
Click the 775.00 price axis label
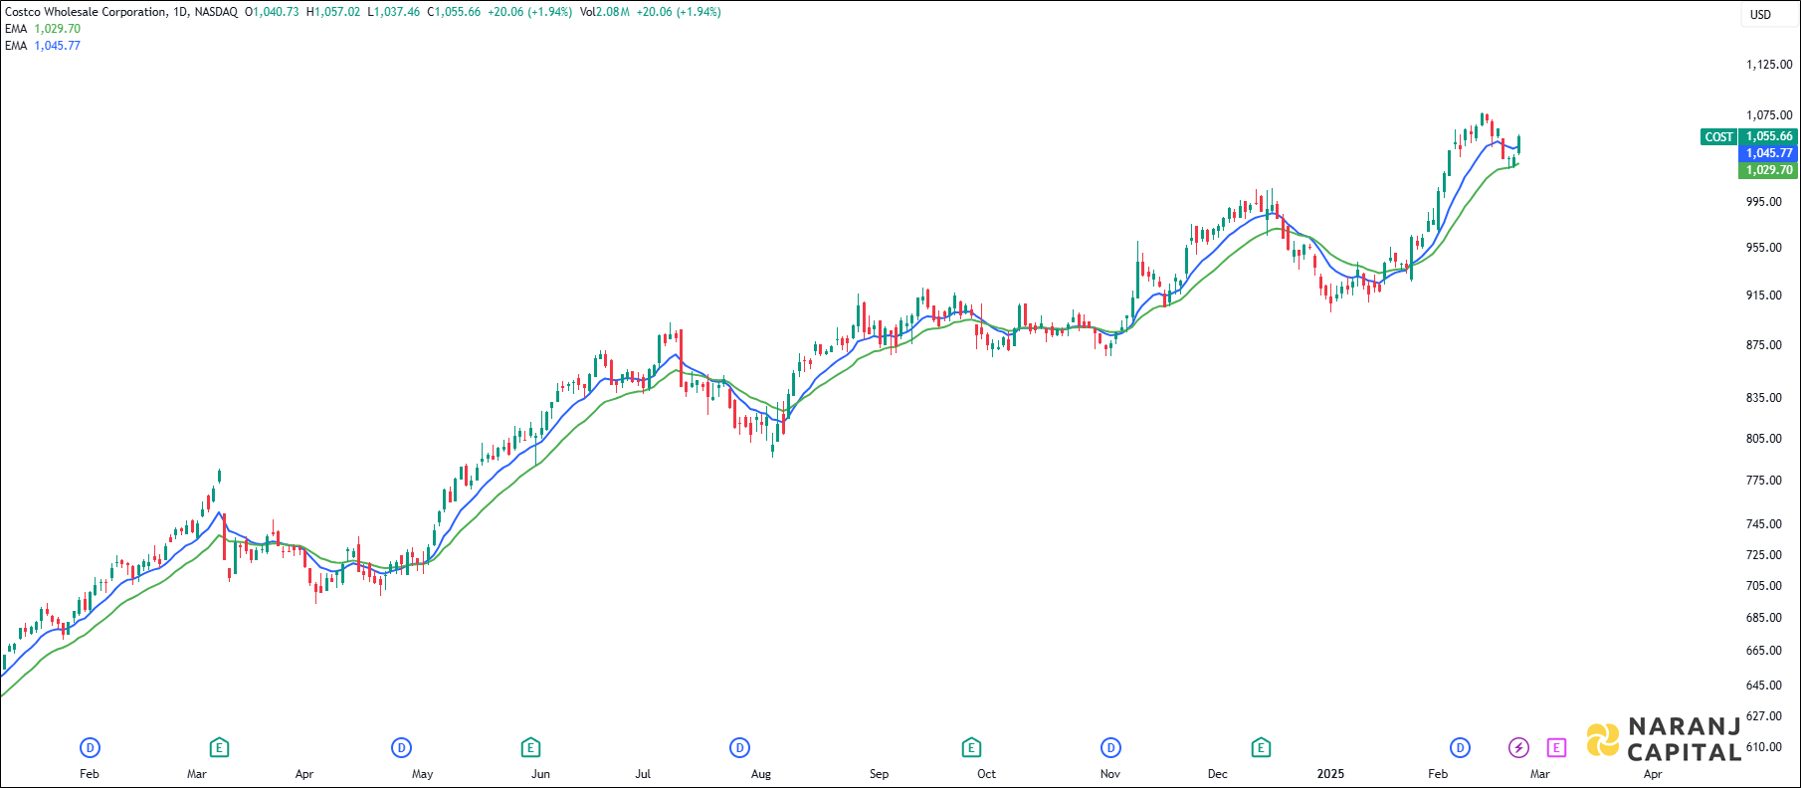pyautogui.click(x=1764, y=481)
